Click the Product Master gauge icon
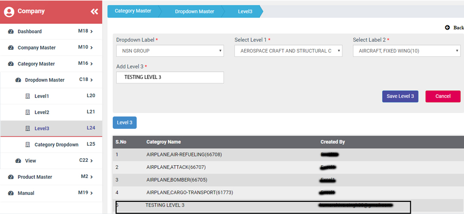464x214 pixels. pyautogui.click(x=11, y=177)
